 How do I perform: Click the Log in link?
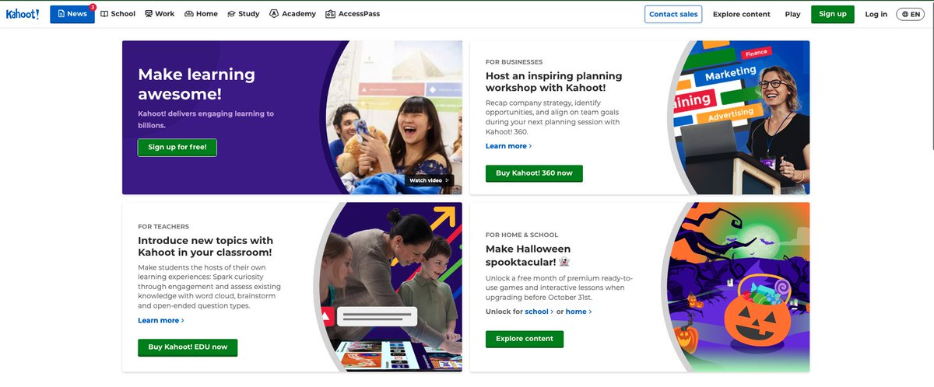point(876,14)
